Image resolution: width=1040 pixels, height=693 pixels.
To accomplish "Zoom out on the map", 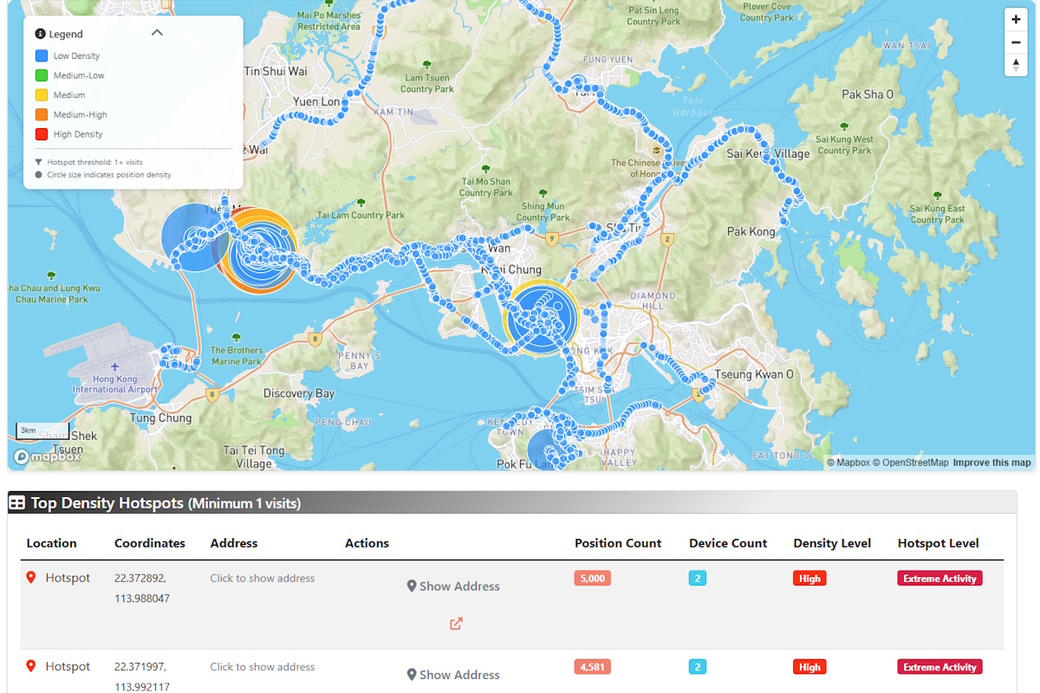I will [1016, 42].
